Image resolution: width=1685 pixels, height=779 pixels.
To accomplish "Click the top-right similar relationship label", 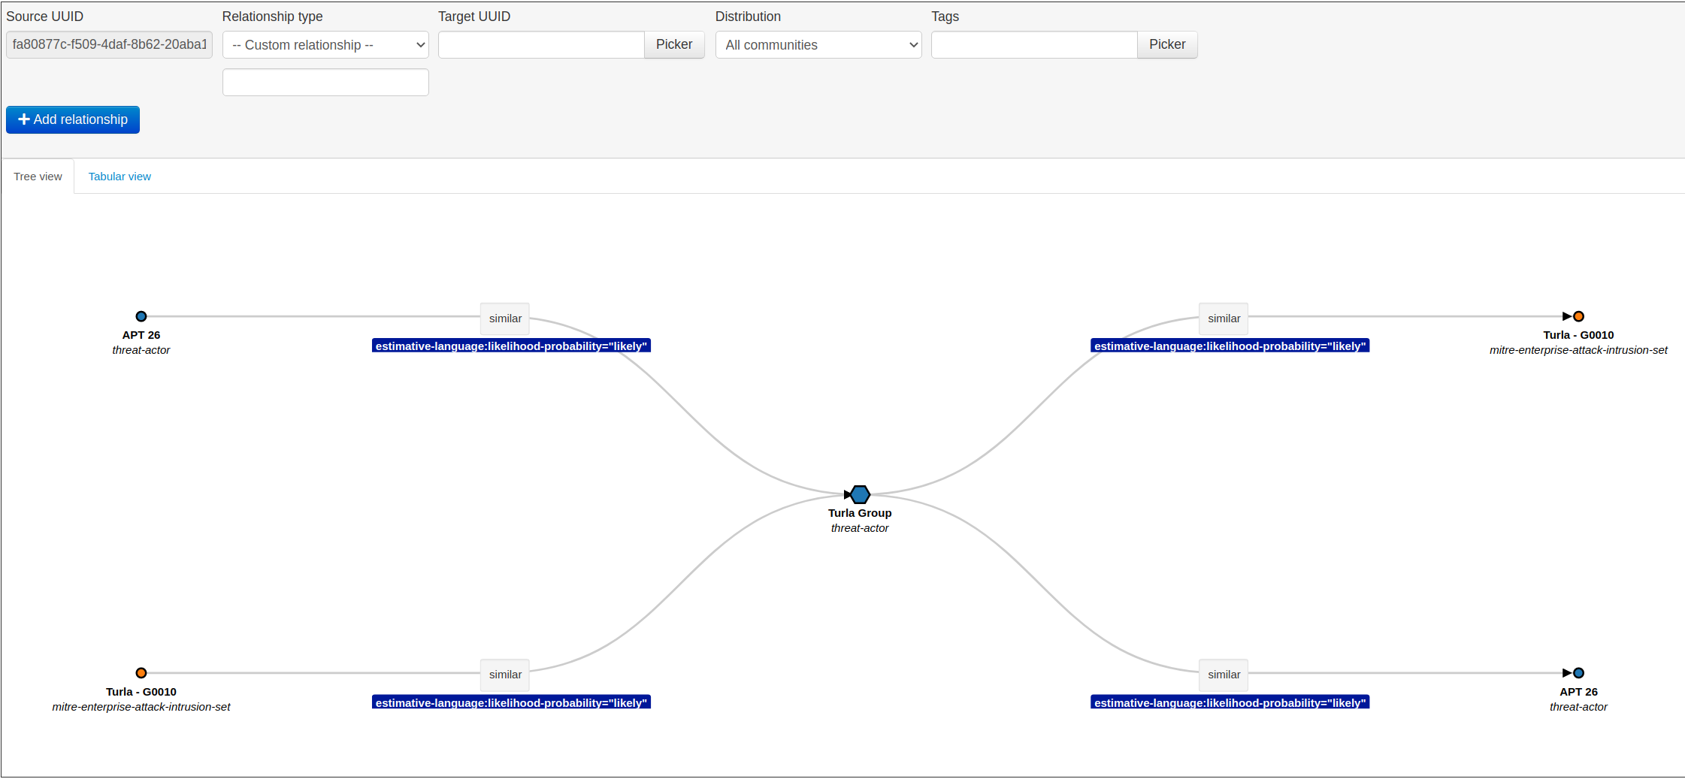I will (1224, 319).
